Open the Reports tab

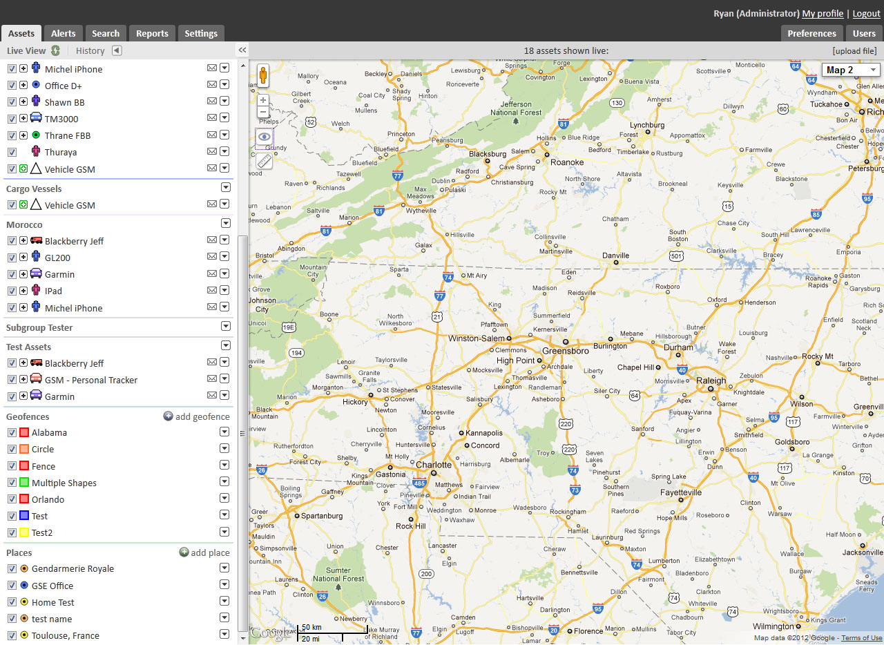(x=152, y=33)
